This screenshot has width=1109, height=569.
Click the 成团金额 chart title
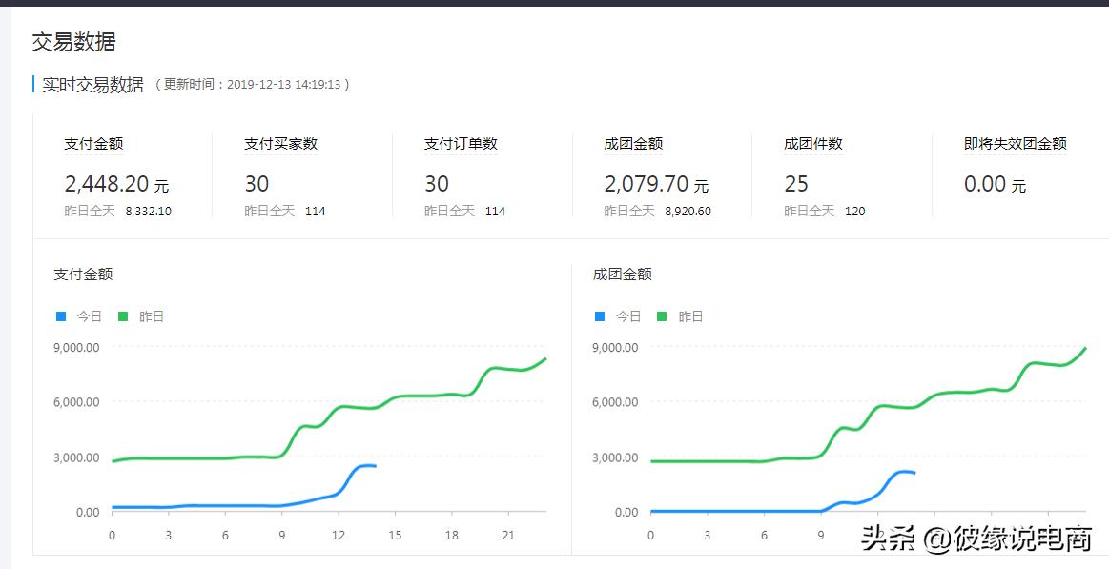(624, 274)
